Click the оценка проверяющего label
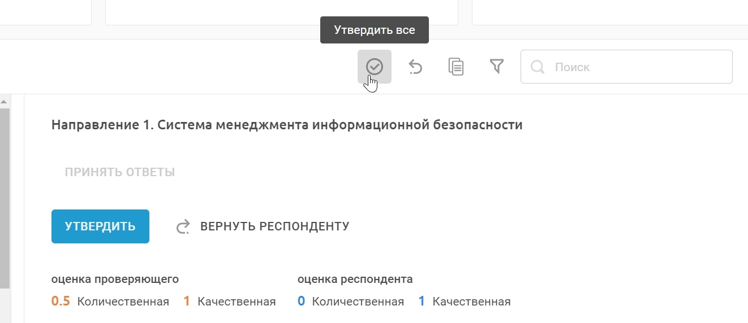 (115, 279)
